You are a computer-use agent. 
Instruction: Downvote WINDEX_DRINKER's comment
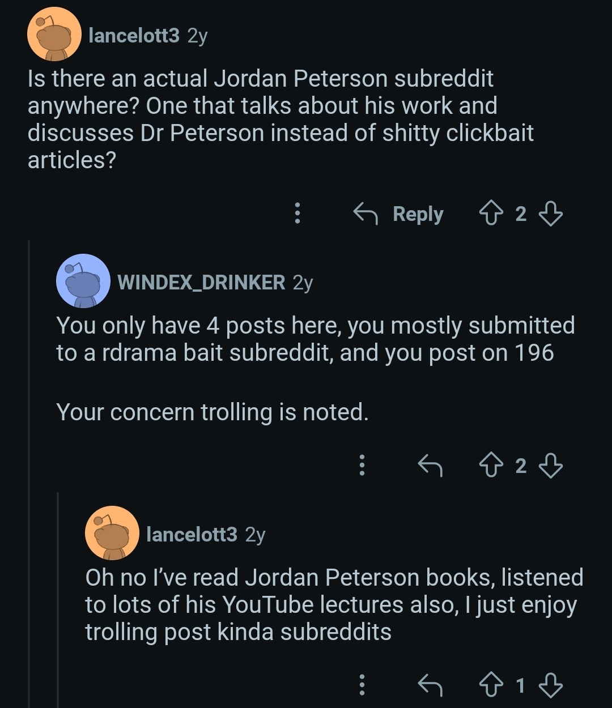(x=550, y=466)
